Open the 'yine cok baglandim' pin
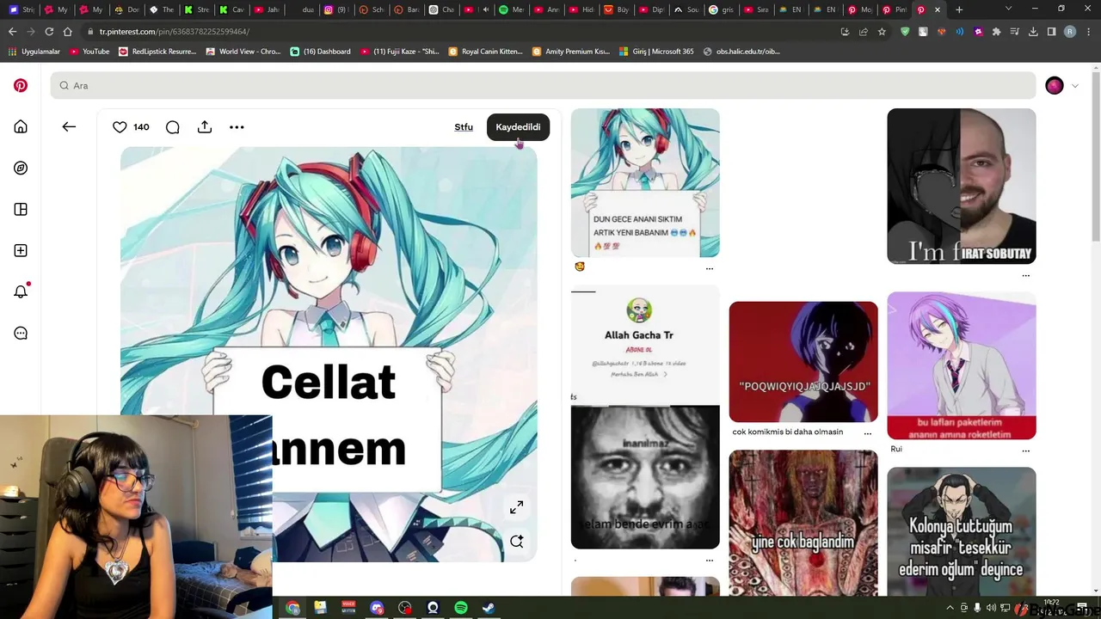 pos(803,523)
